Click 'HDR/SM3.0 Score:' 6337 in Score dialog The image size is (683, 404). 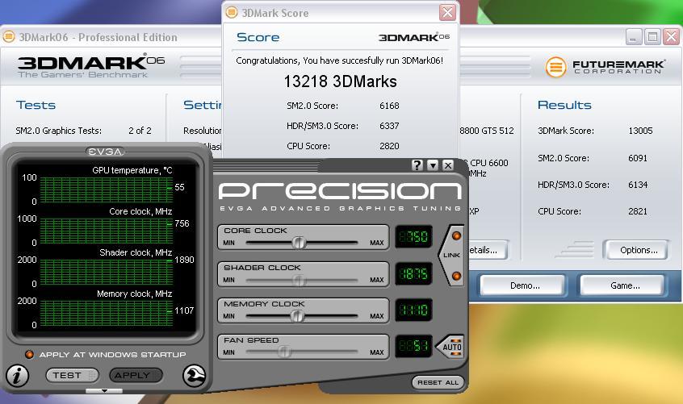343,126
